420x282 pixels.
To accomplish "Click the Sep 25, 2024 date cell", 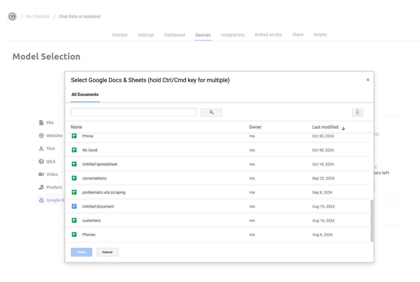I will point(323,178).
